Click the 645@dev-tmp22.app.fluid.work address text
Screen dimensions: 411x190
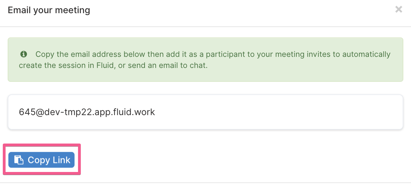(x=87, y=112)
